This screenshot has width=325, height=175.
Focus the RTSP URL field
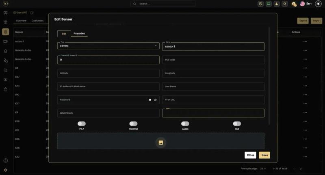[213, 100]
